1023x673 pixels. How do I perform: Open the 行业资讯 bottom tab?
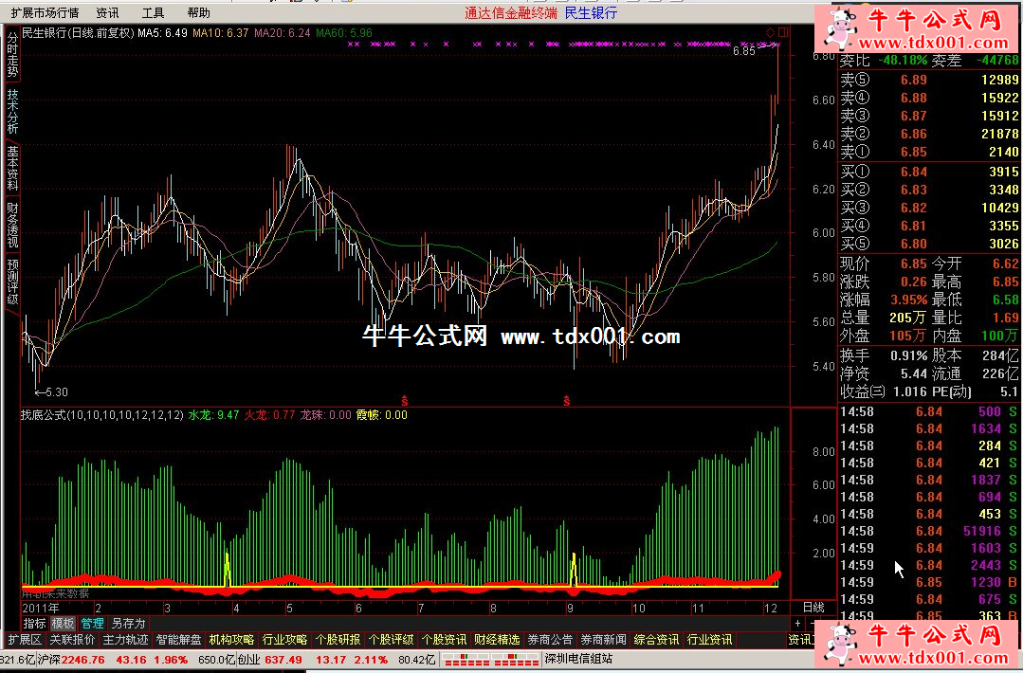(709, 640)
